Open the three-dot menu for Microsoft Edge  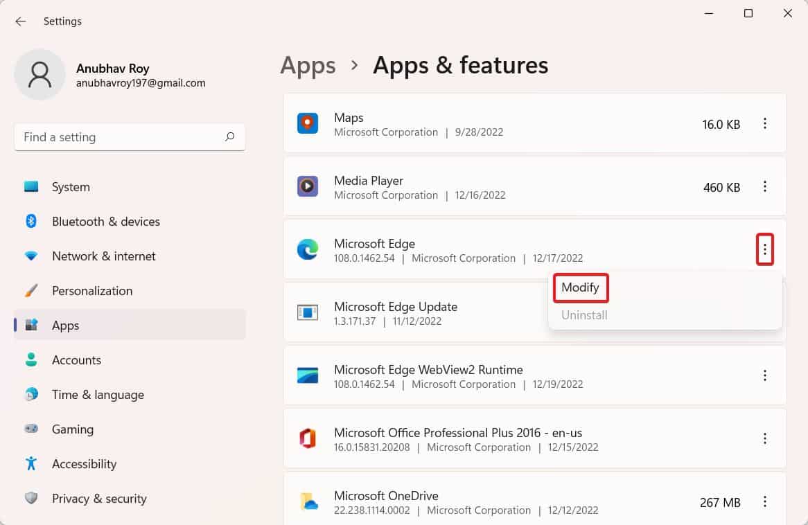(x=765, y=250)
